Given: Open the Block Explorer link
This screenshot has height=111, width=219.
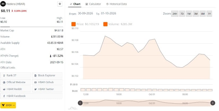Looking at the screenshot, I should [x=47, y=75].
